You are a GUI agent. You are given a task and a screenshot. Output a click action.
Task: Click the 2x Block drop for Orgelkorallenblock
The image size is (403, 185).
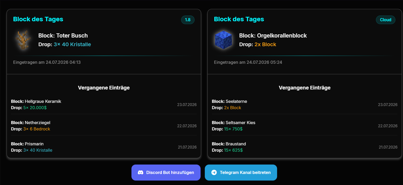pyautogui.click(x=265, y=44)
